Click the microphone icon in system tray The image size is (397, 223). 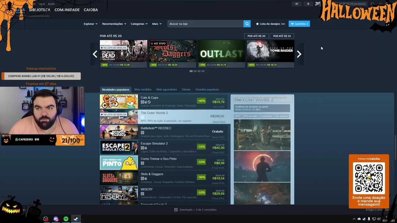(369, 219)
